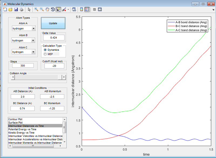Open the Atom B dropdown
The height and width of the screenshot is (158, 216).
(24, 41)
